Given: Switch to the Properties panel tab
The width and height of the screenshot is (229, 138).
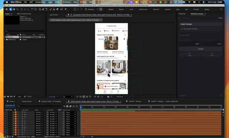Looking at the screenshot, I should (x=182, y=14).
